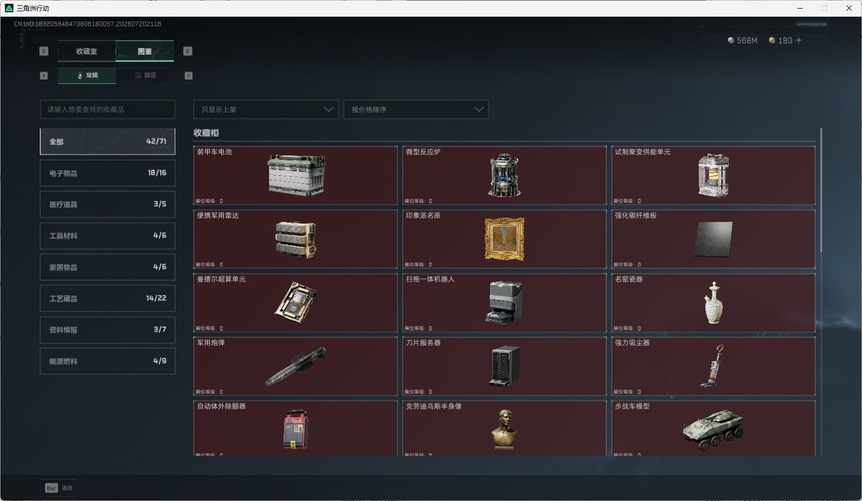Switch to the 图鉴 tab
The image size is (862, 501).
[145, 51]
